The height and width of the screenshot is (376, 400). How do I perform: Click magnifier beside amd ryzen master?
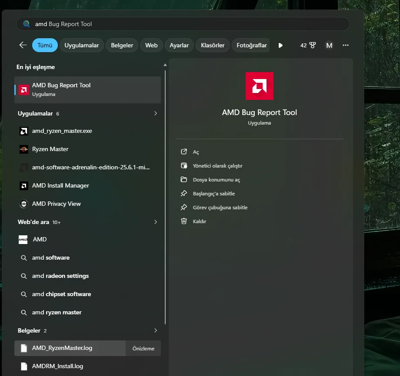pyautogui.click(x=24, y=312)
